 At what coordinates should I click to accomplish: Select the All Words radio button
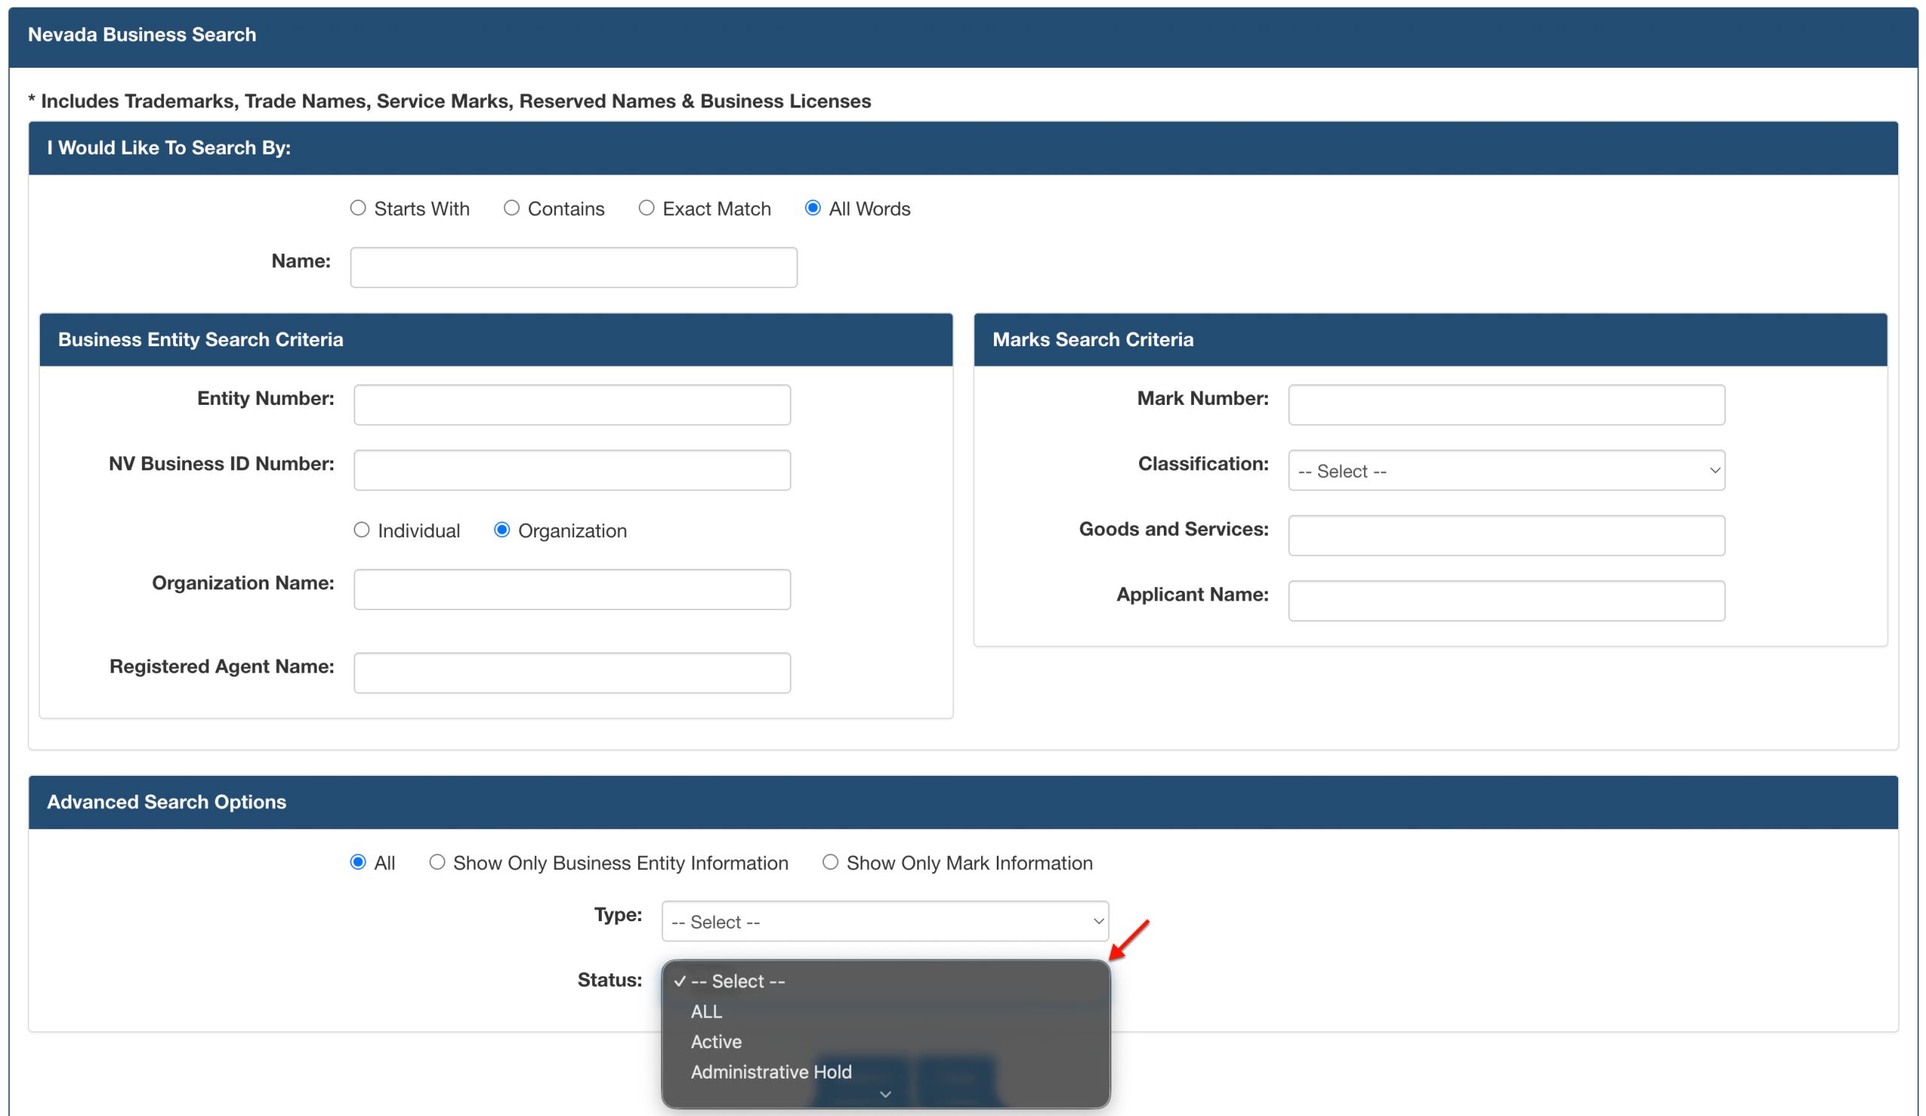(813, 208)
